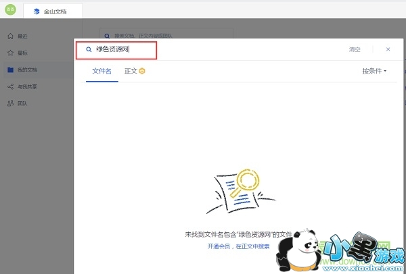The width and height of the screenshot is (406, 274).
Task: Click the star icon in sidebar
Action: click(10, 53)
